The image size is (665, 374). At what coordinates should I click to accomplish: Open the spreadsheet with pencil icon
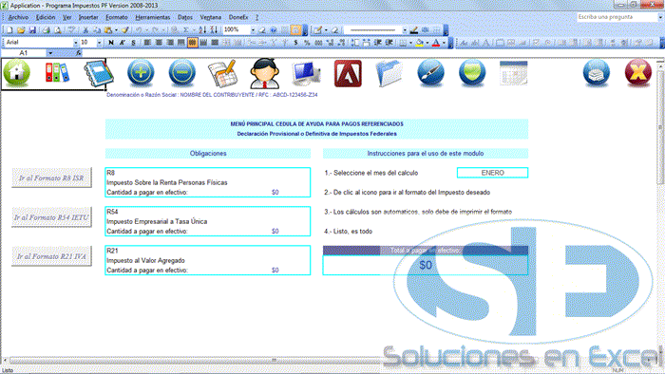[222, 74]
